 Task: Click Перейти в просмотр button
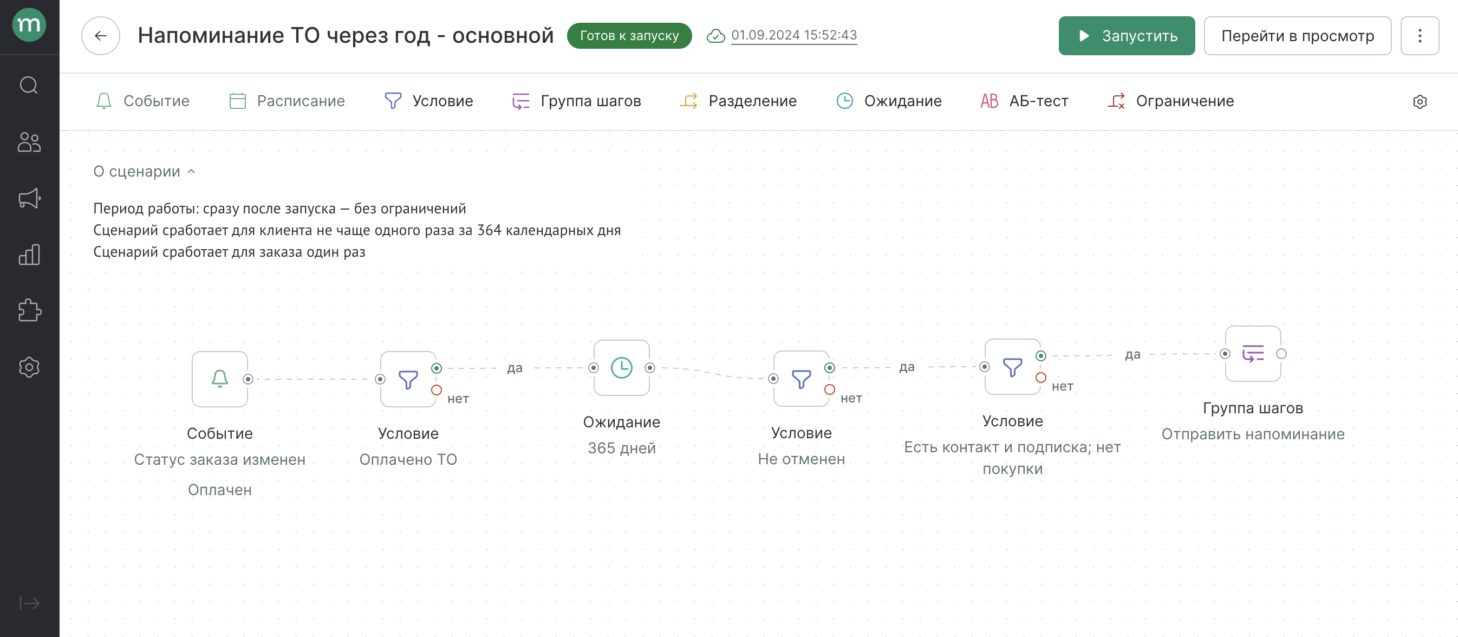click(1297, 36)
